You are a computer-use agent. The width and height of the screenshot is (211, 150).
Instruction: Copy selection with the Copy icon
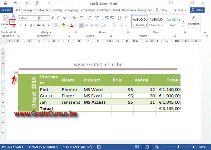[x=13, y=22]
